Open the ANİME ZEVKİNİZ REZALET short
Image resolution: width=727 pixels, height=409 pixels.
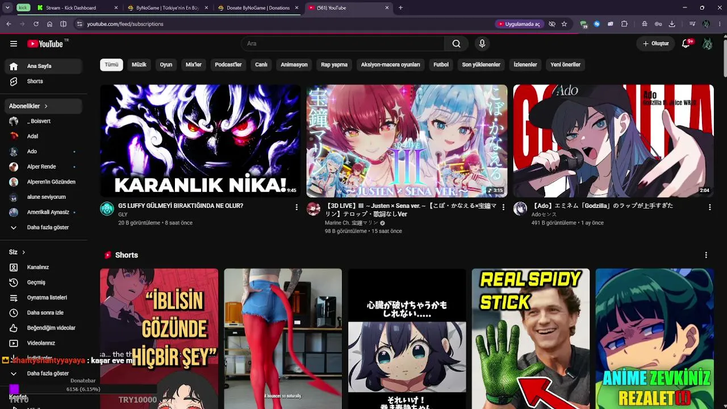(654, 339)
